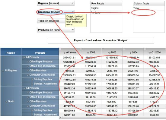Expand the 2004 column triangle
This screenshot has height=120, width=166.
(131, 53)
